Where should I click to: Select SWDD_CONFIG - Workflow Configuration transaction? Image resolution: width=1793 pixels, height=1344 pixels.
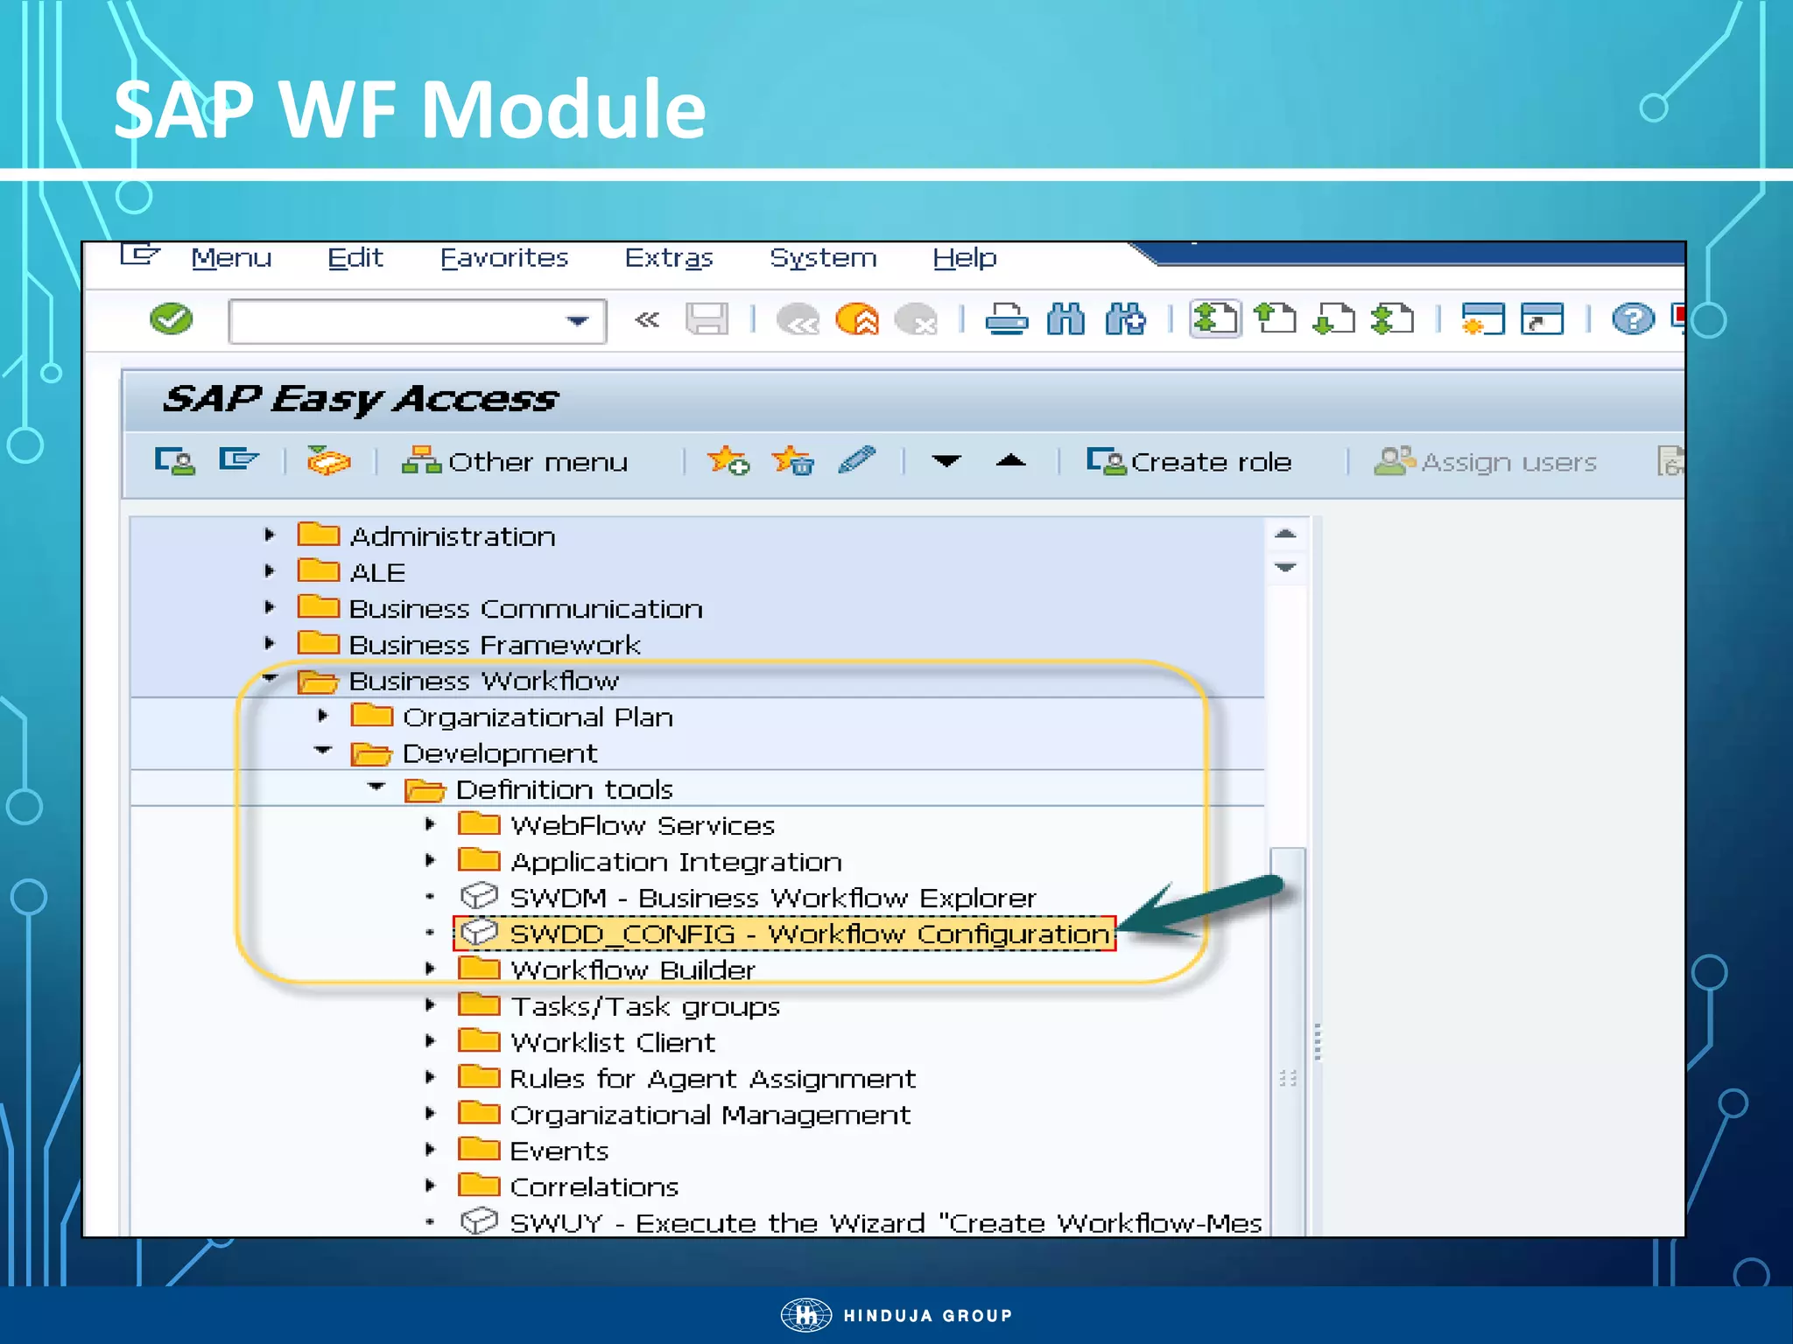[809, 934]
